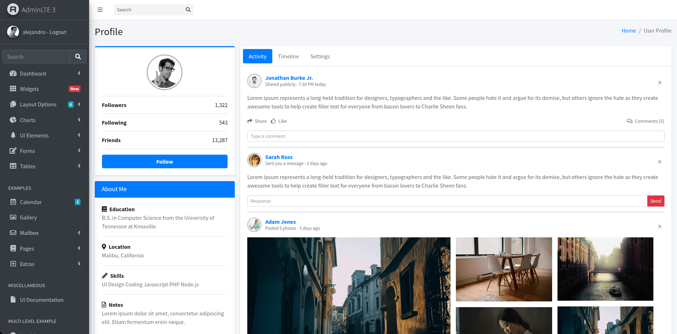Click the UI Elements tree icon
Image resolution: width=677 pixels, height=334 pixels.
pyautogui.click(x=13, y=135)
